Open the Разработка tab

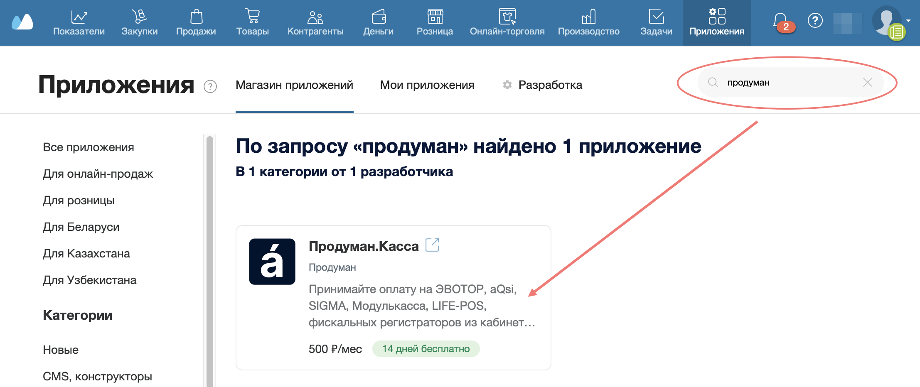point(542,85)
